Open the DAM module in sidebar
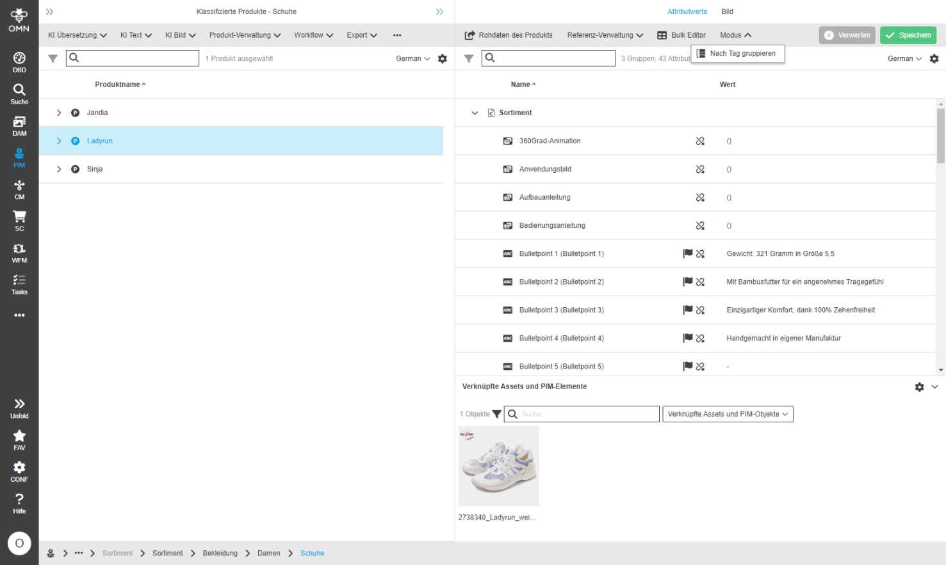Image resolution: width=946 pixels, height=565 pixels. point(19,126)
